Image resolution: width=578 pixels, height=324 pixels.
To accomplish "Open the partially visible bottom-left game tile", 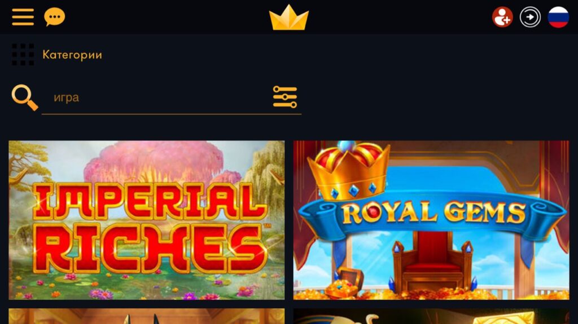I will [x=147, y=316].
